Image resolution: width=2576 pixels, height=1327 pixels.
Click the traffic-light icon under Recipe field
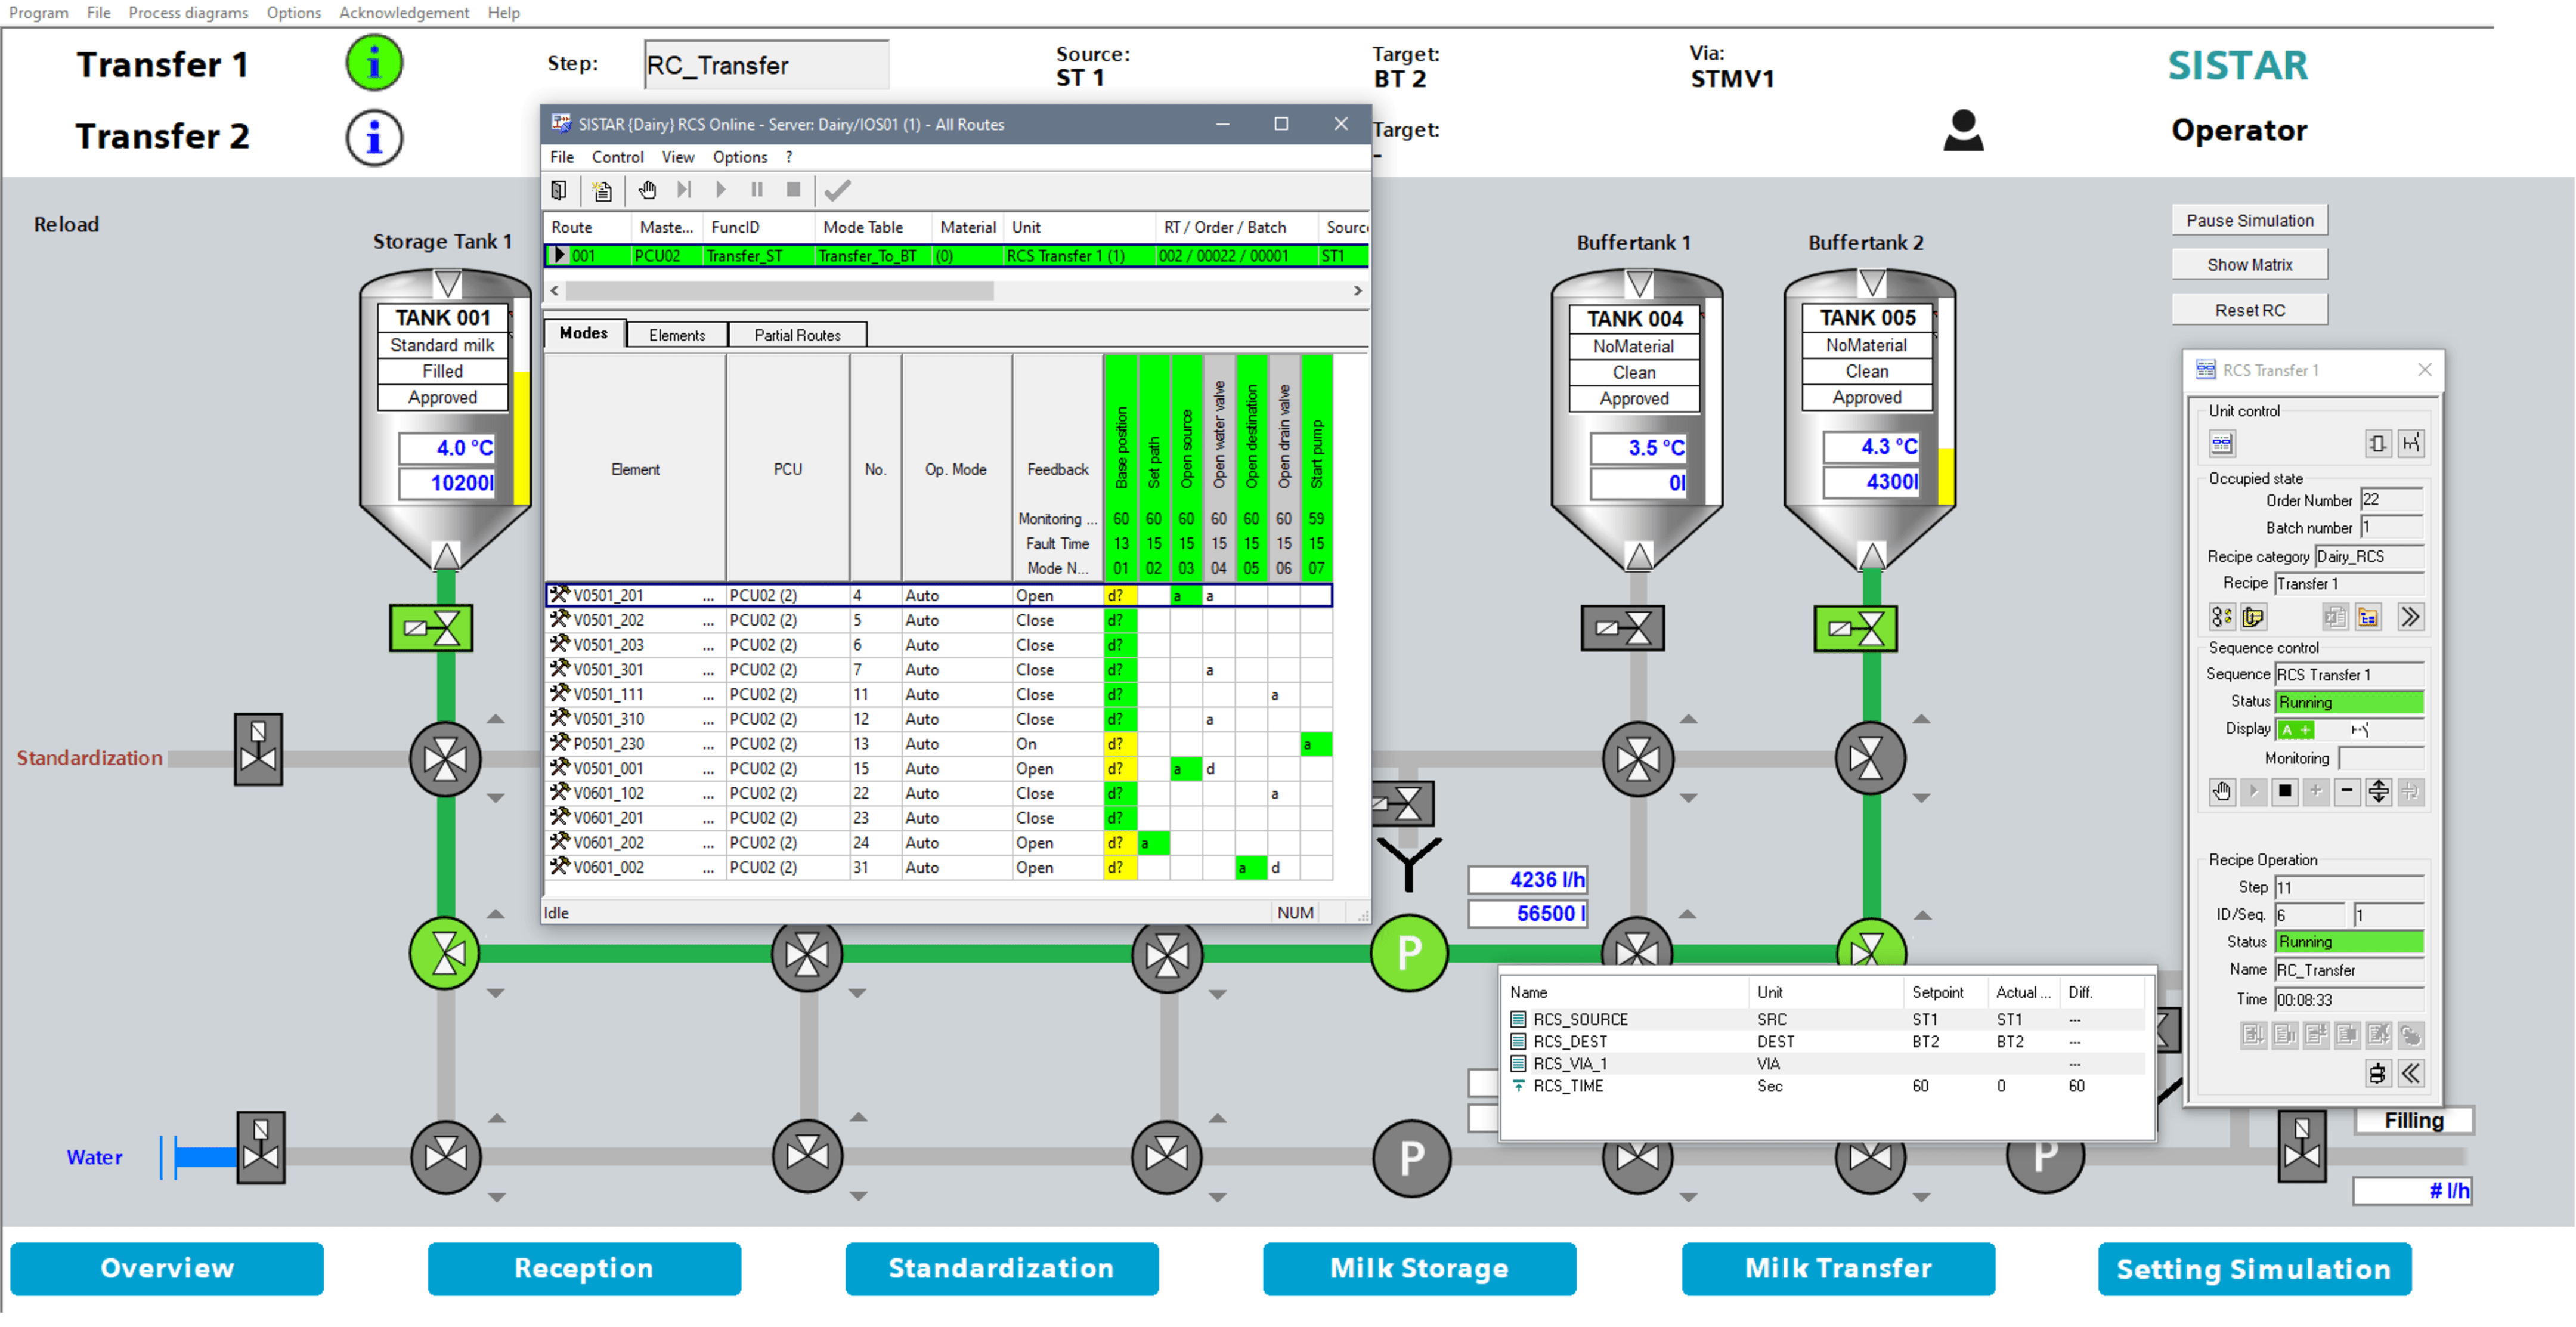[2221, 617]
